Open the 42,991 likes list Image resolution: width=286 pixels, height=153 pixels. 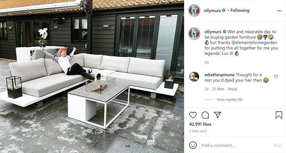click(x=200, y=124)
